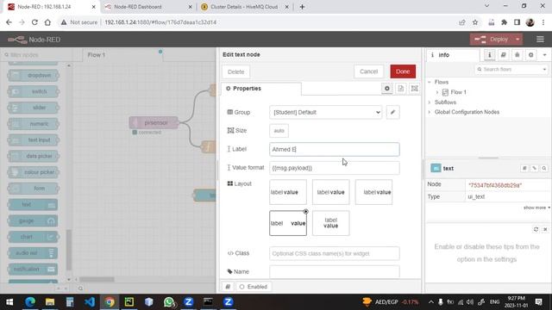
Task: Open Visual Studio Code from taskbar
Action: (x=90, y=302)
